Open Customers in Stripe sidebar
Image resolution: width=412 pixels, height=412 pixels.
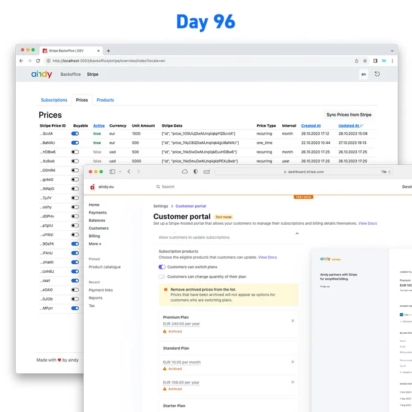point(99,228)
